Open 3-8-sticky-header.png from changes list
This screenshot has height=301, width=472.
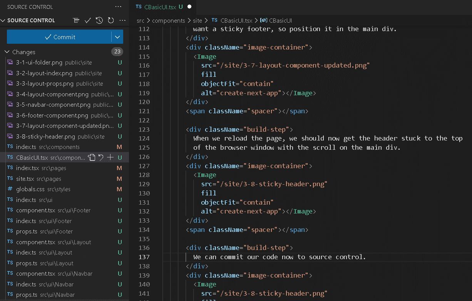click(45, 137)
